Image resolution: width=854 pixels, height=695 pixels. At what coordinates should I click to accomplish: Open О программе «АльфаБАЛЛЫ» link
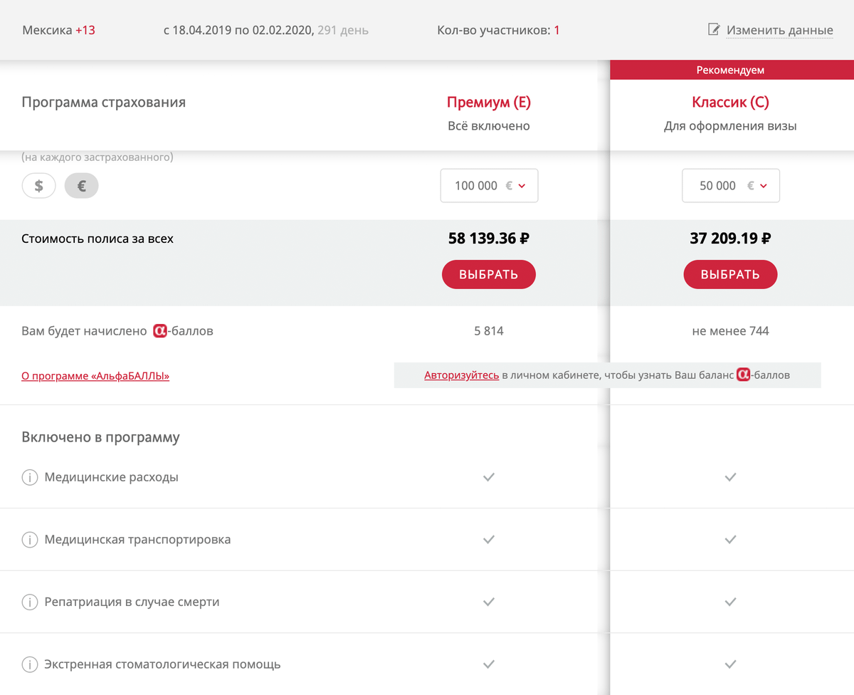coord(95,375)
